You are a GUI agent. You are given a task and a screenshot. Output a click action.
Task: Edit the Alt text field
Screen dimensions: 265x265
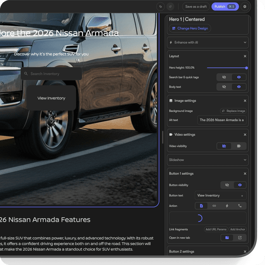222,120
